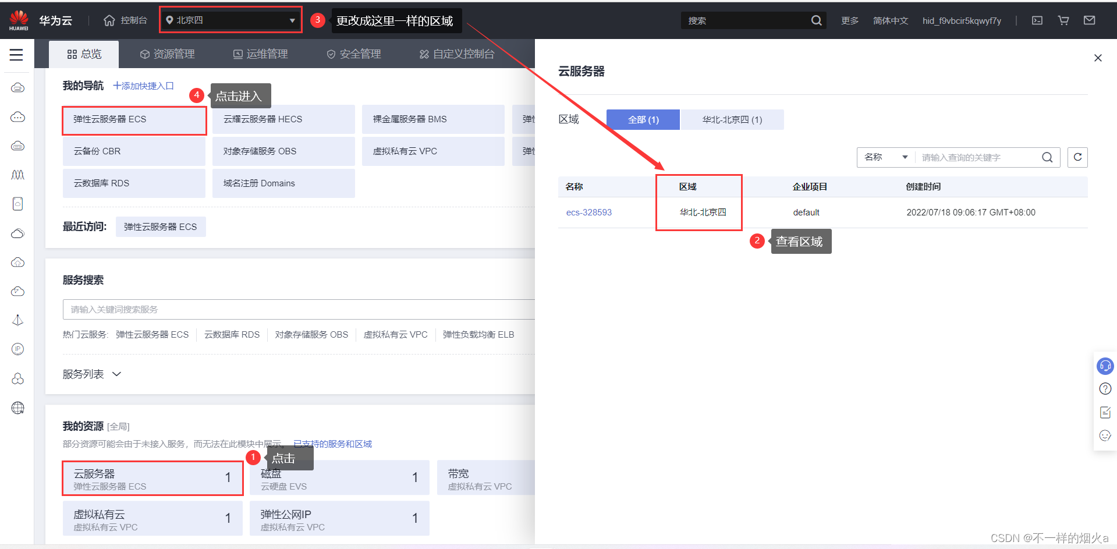Go to 控制台 home in the header

click(x=125, y=20)
